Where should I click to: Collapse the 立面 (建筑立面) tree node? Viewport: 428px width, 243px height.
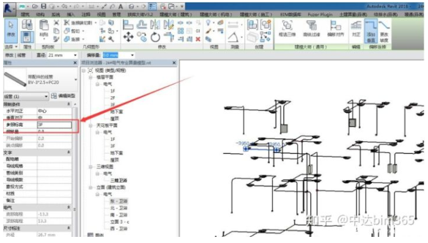coord(90,188)
